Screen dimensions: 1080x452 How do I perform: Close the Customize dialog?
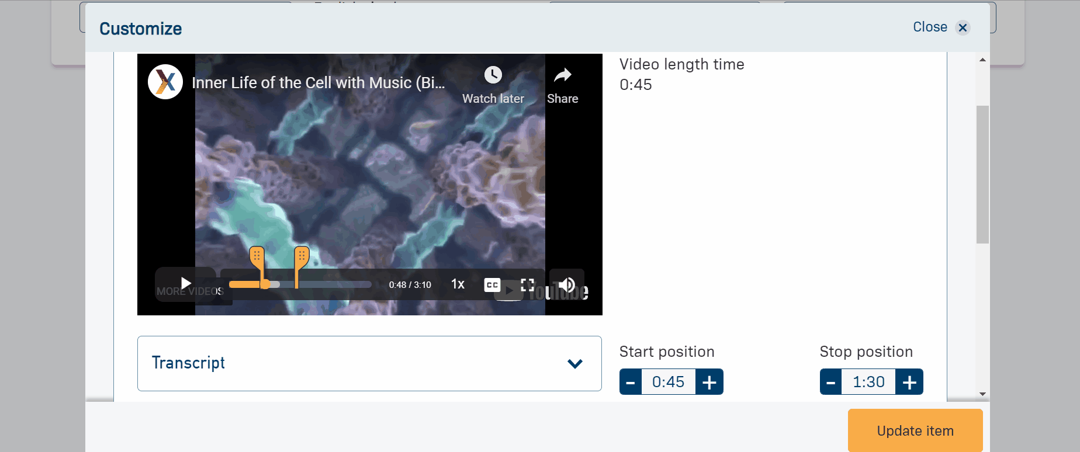click(x=941, y=27)
